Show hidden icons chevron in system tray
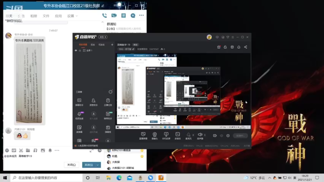Image resolution: width=324 pixels, height=182 pixels. [x=270, y=178]
